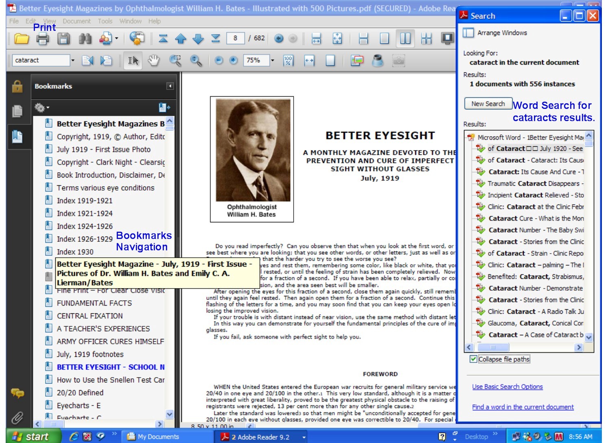Click Find a word in current document link
Image resolution: width=610 pixels, height=443 pixels.
[x=523, y=407]
